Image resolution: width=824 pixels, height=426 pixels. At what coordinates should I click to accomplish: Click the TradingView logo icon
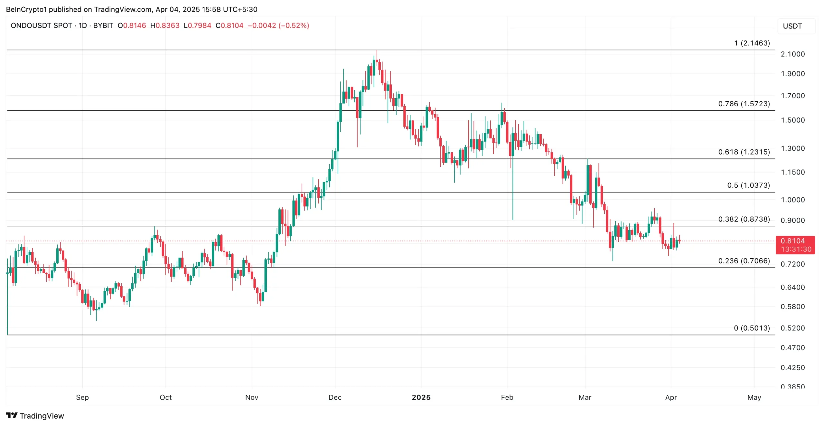(x=12, y=415)
